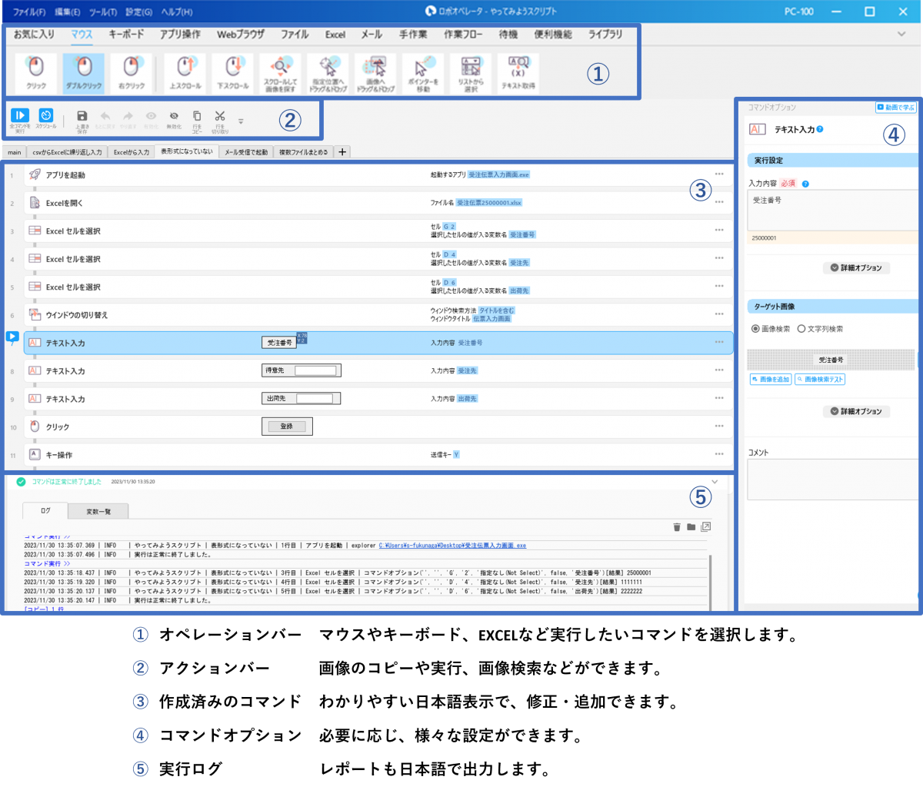Collapse the execution log panel chevron

tap(715, 482)
